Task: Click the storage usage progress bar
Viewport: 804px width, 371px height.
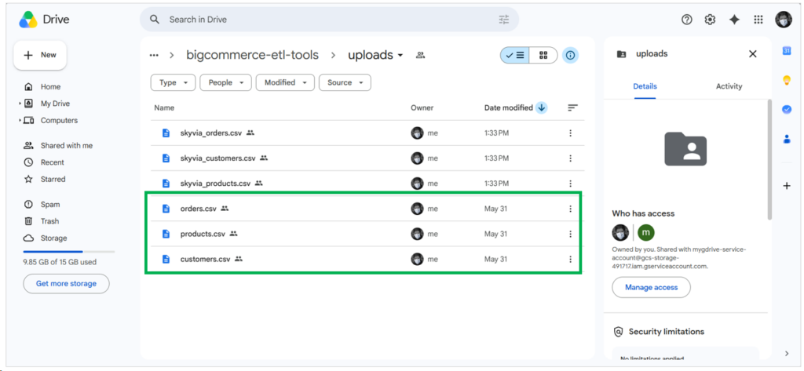Action: click(69, 252)
